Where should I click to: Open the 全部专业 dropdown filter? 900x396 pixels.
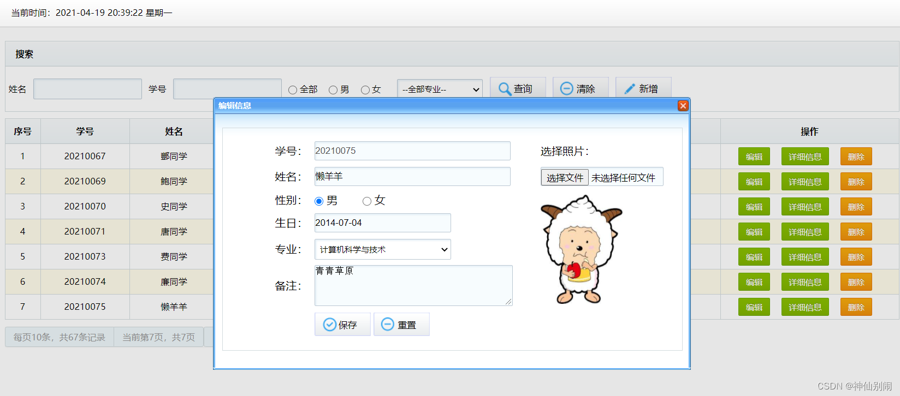(440, 89)
